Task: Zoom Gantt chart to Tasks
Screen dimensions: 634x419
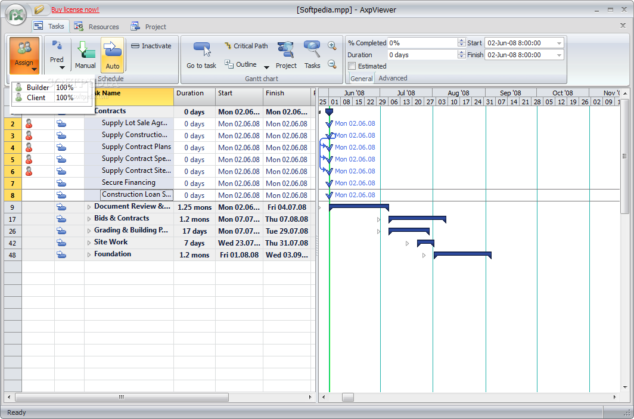Action: [x=312, y=55]
